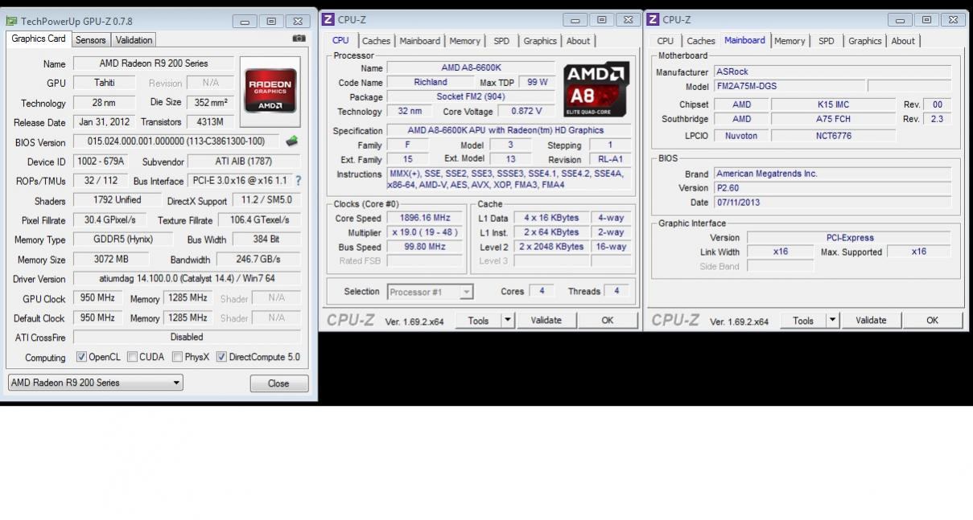Click the LPCIO NCT6776 value
The image size is (973, 520).
[x=833, y=136]
